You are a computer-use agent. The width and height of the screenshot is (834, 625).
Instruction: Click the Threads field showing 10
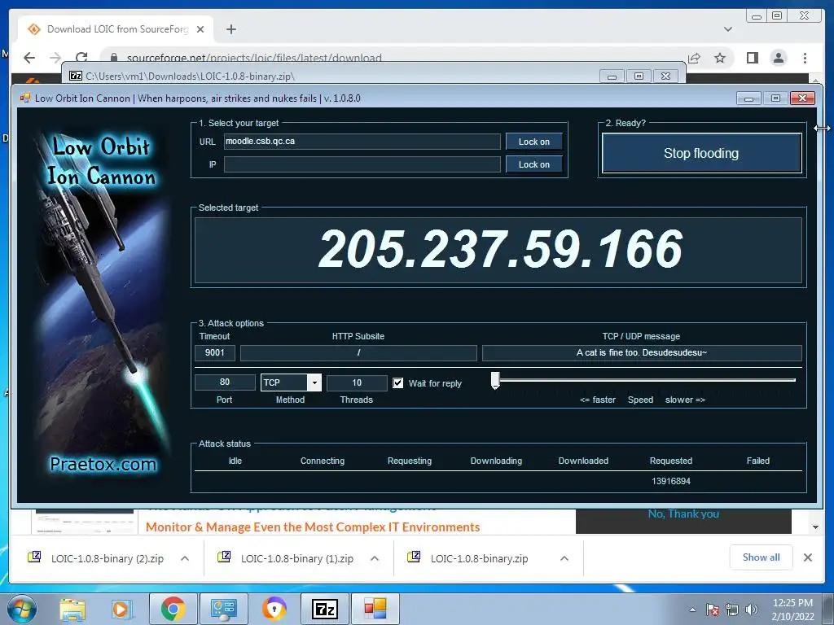coord(357,382)
